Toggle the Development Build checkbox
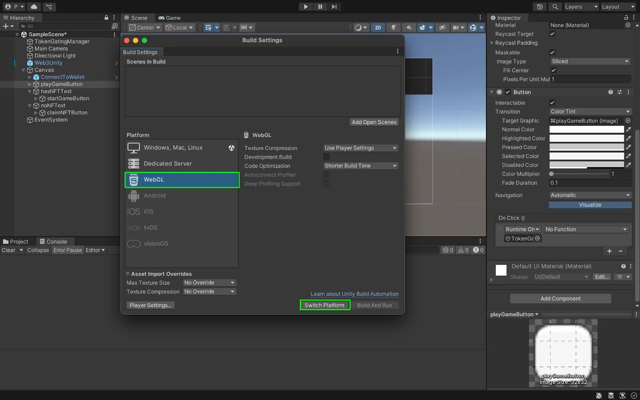Viewport: 640px width, 400px height. tap(326, 157)
